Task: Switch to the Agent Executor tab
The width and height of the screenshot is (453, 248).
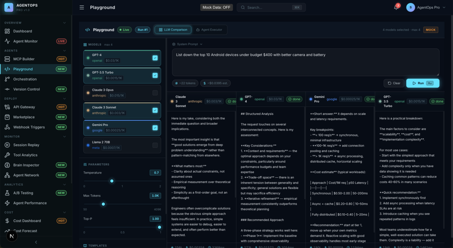Action: click(x=209, y=30)
